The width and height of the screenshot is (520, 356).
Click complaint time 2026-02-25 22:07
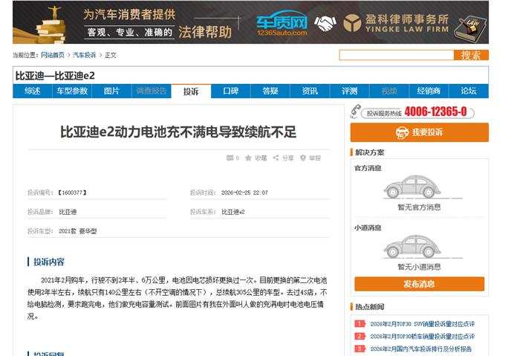click(244, 192)
